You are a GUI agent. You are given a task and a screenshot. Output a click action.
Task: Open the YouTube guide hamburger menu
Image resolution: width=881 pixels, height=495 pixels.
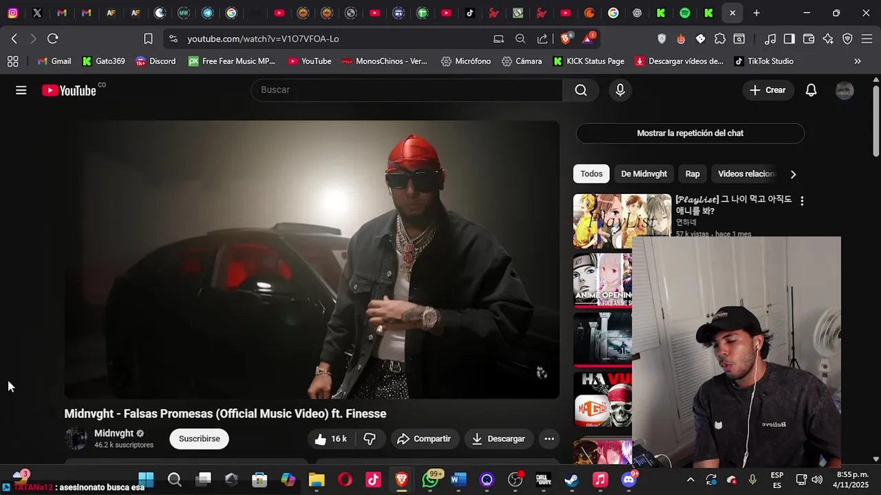(21, 90)
